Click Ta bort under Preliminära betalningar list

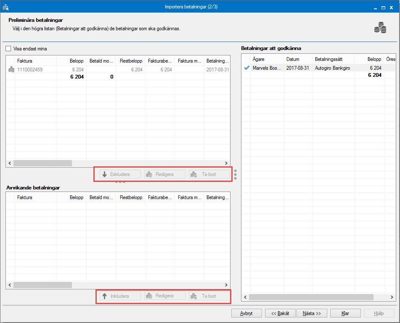pyautogui.click(x=209, y=174)
